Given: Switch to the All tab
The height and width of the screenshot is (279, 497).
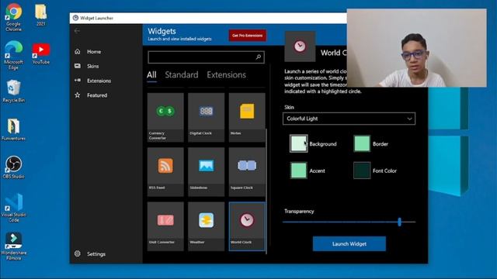Looking at the screenshot, I should point(151,75).
